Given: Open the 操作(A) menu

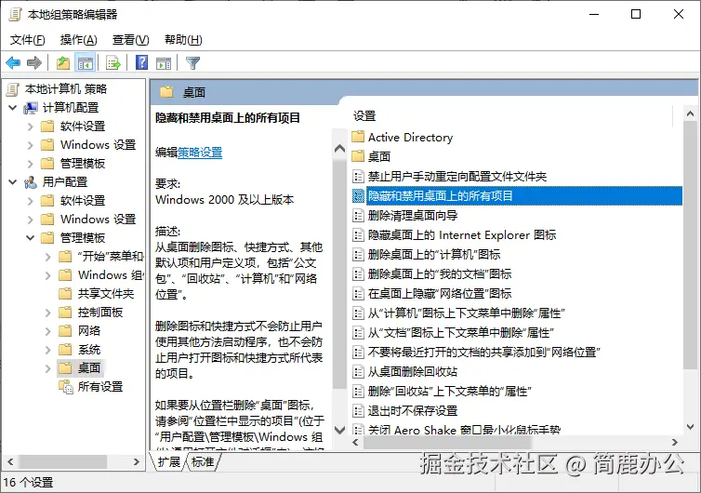Looking at the screenshot, I should coord(79,40).
